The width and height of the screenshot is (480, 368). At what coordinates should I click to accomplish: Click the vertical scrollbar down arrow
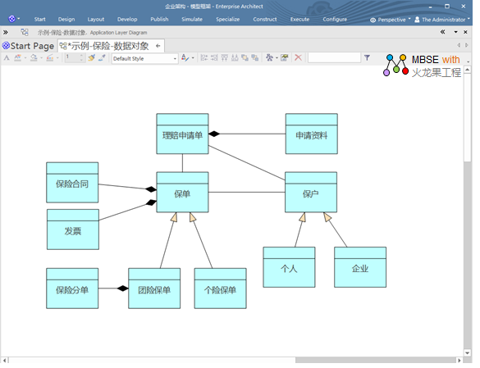tap(468, 352)
